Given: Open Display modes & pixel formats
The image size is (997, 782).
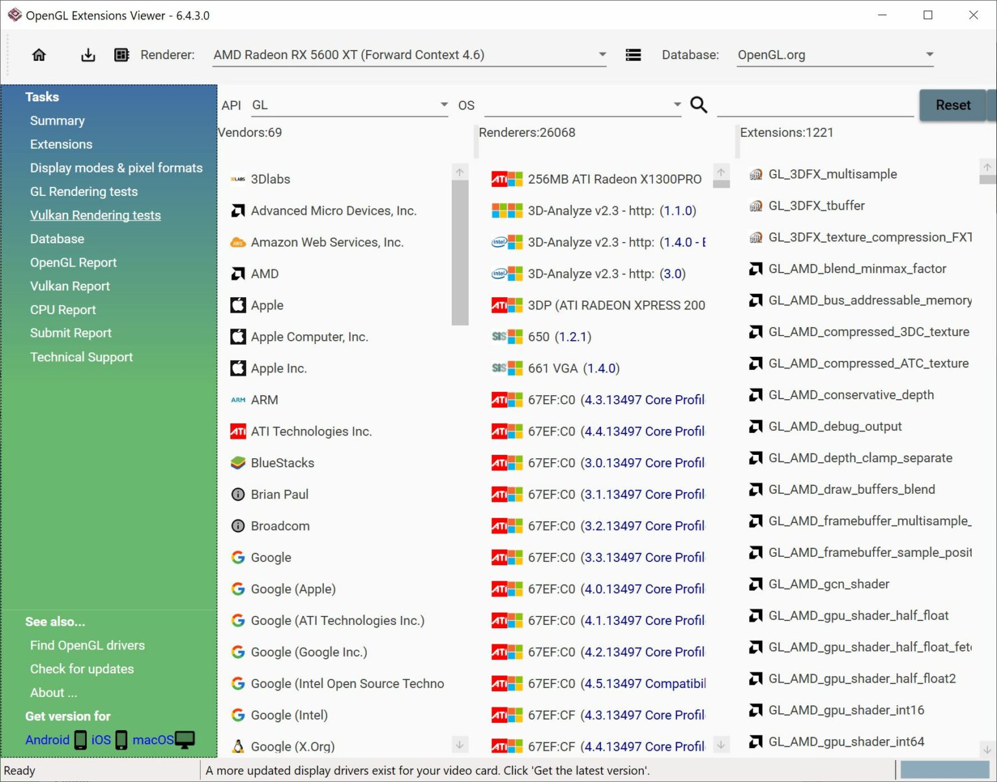Looking at the screenshot, I should tap(116, 168).
